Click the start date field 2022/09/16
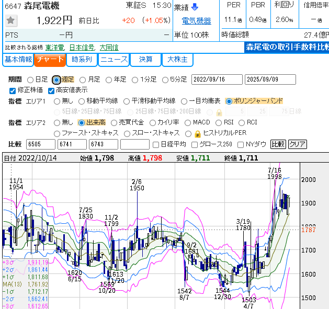This screenshot has width=329, height=309. coord(217,79)
